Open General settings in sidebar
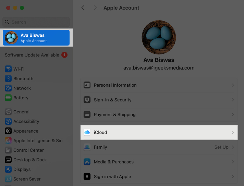This screenshot has height=186, width=244. tap(37, 112)
